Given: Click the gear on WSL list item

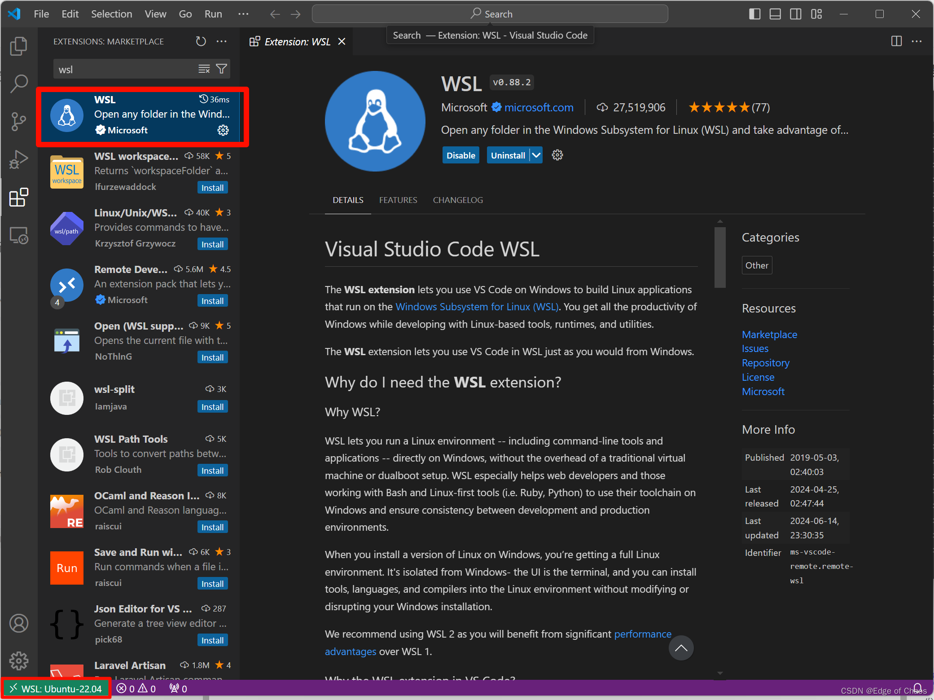Looking at the screenshot, I should point(223,130).
